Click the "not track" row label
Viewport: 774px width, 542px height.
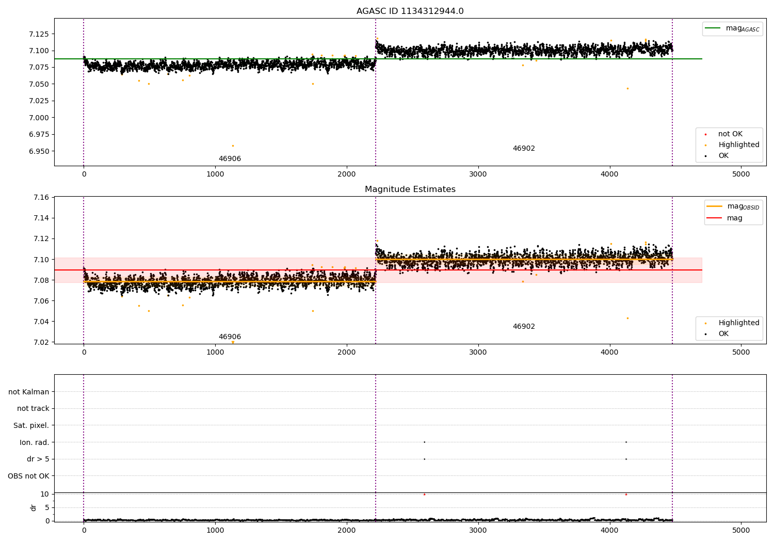33,408
